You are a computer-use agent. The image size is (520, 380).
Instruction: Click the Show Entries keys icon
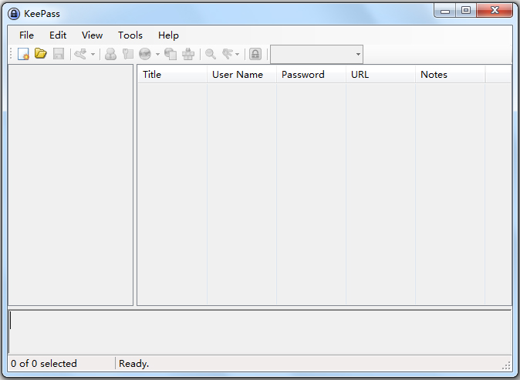228,54
